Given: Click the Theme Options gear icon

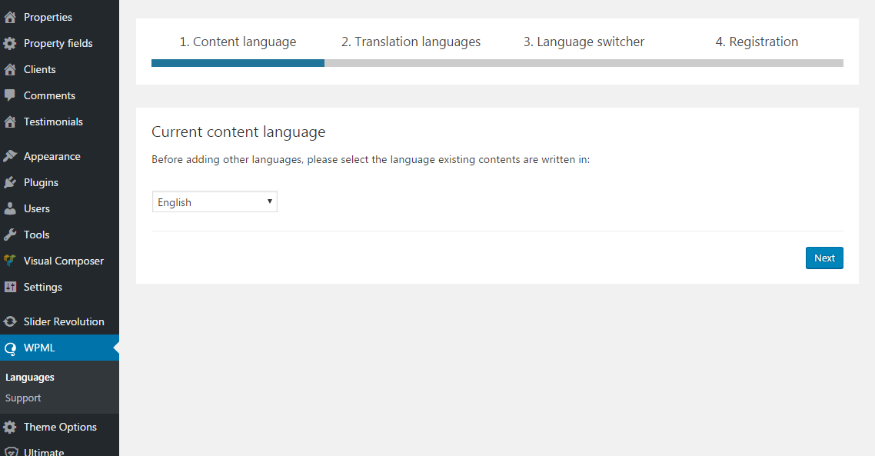Looking at the screenshot, I should (x=10, y=427).
